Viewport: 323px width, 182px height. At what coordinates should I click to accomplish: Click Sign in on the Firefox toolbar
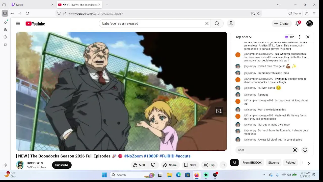(x=295, y=13)
